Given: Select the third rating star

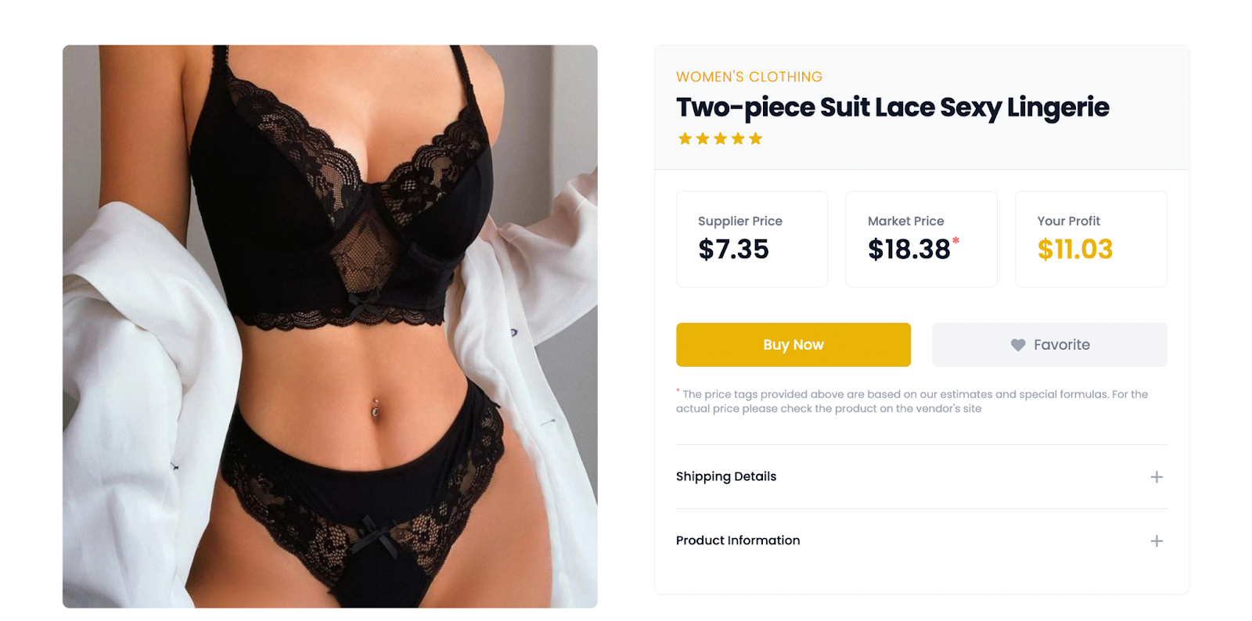Looking at the screenshot, I should [x=720, y=138].
